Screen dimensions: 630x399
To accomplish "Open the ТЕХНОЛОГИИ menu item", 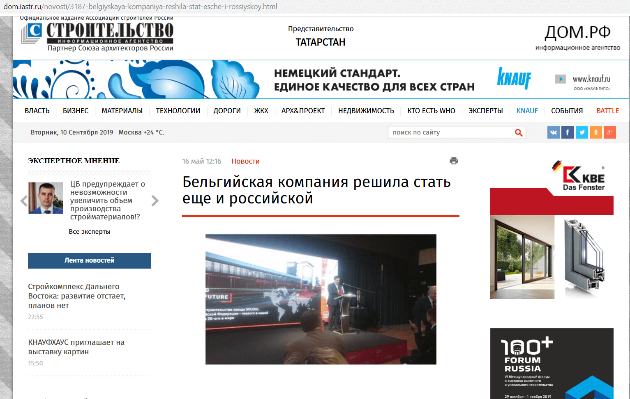I will [178, 111].
